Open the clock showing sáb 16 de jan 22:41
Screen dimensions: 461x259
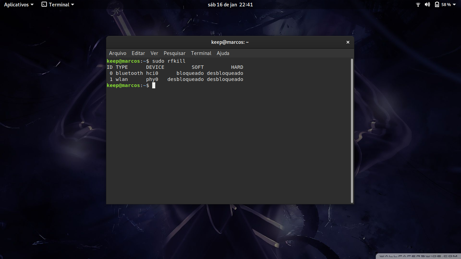(230, 5)
